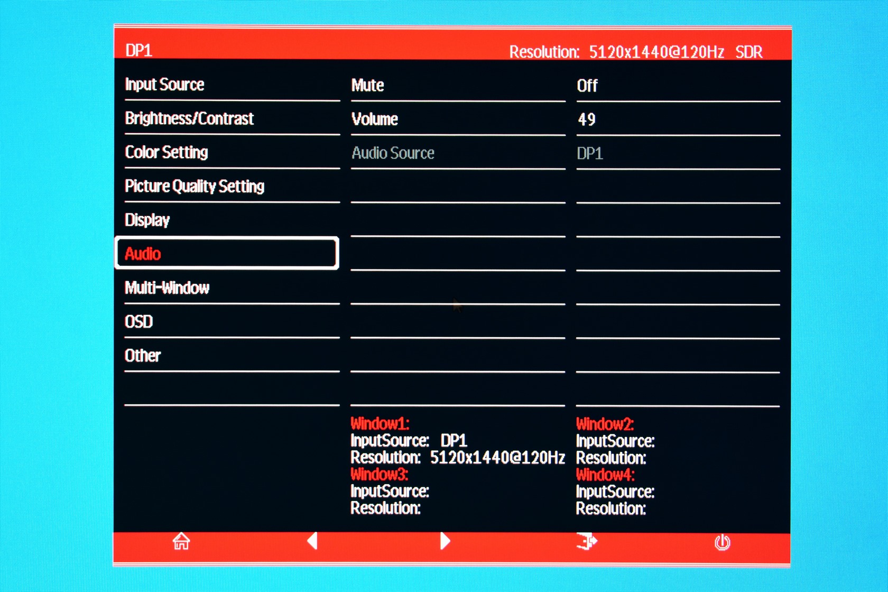Click the left arrow navigation icon

click(x=312, y=541)
